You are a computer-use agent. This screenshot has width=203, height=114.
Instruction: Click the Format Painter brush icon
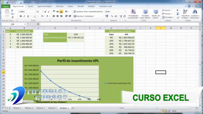12,17
